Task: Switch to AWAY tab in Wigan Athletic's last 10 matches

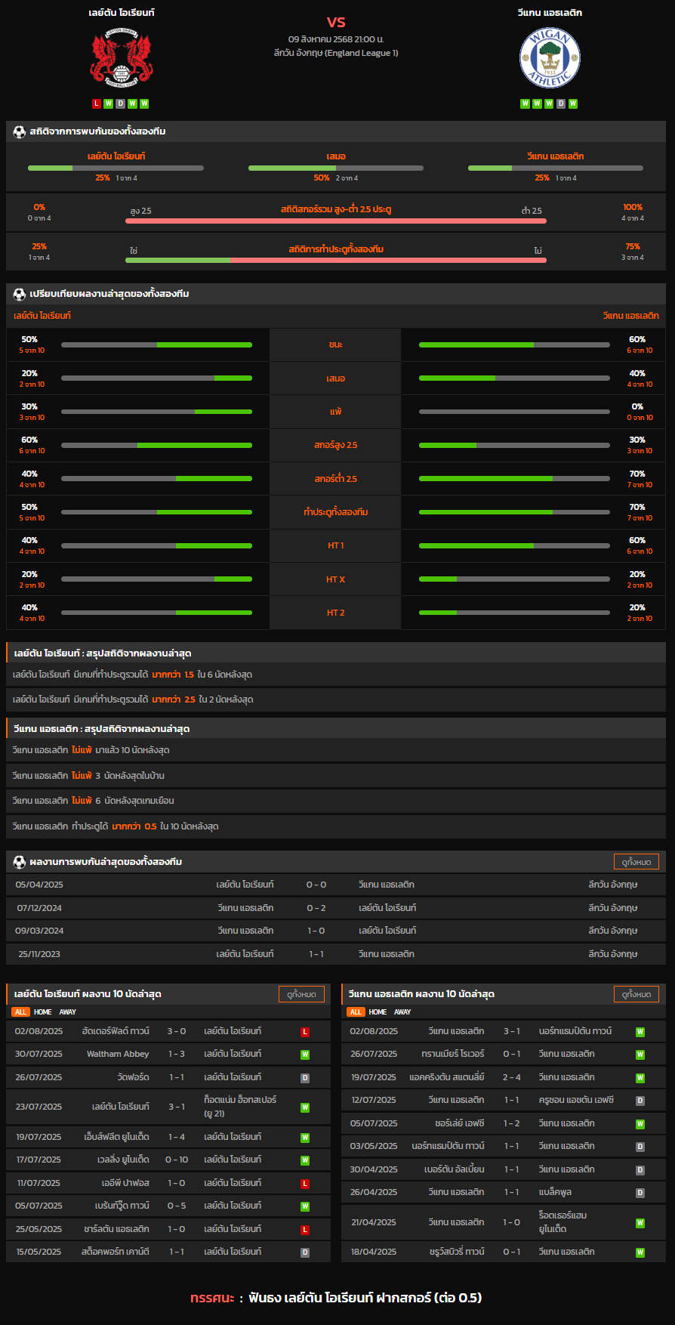Action: (x=403, y=1012)
